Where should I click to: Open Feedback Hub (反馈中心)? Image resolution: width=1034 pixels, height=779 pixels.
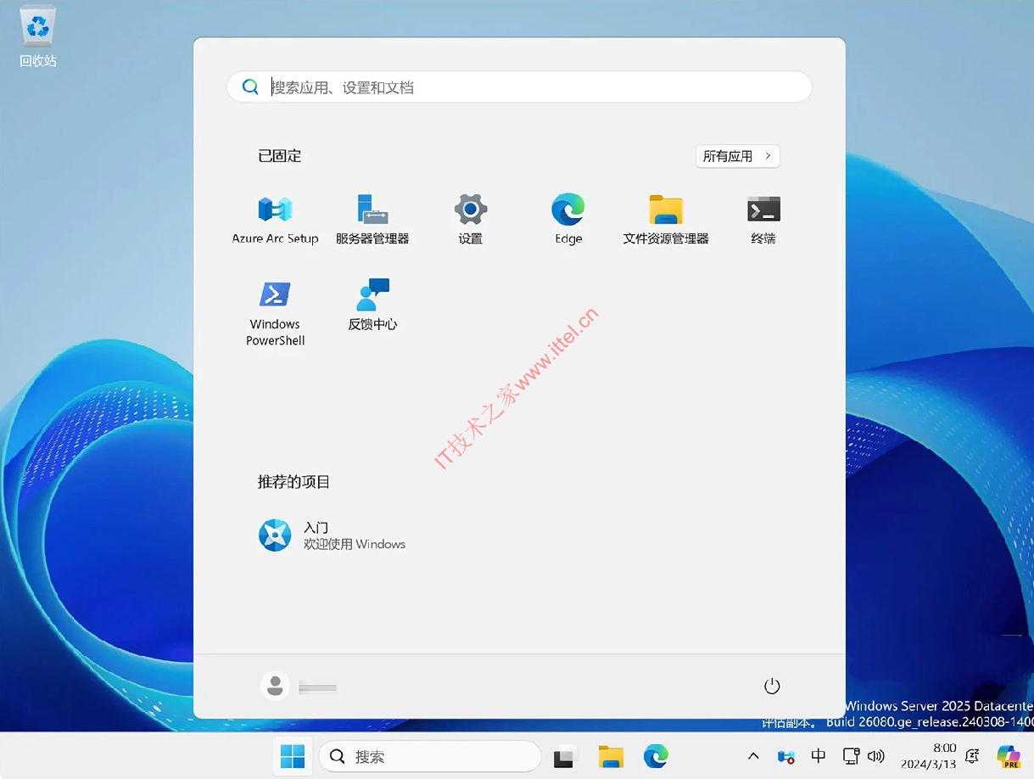pos(372,305)
